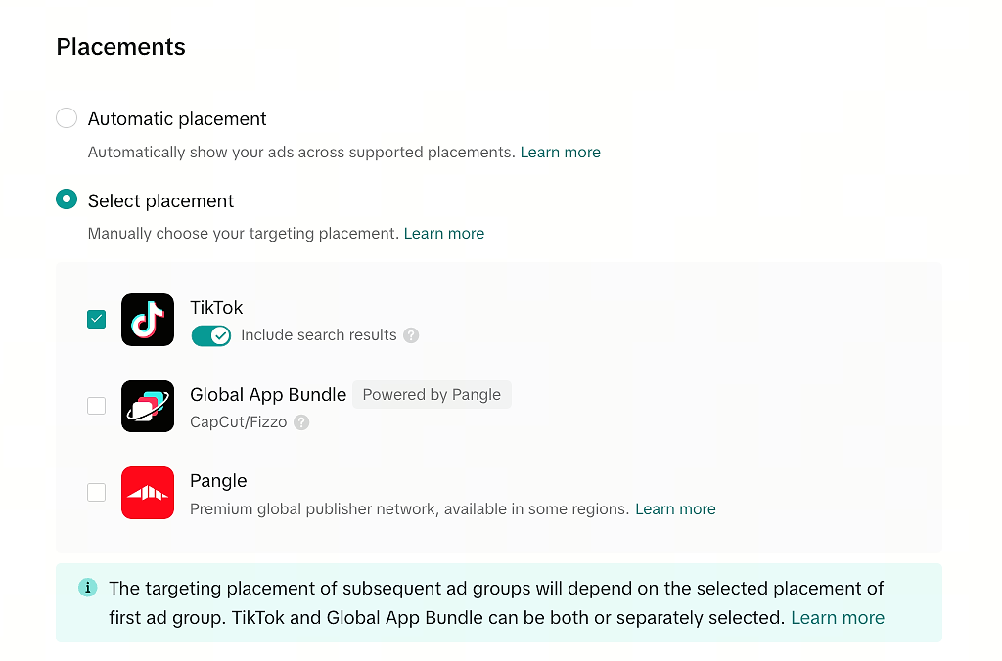This screenshot has width=1002, height=661.
Task: Check the Global App Bundle checkbox
Action: [97, 406]
